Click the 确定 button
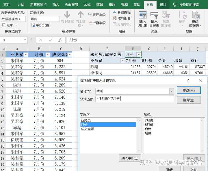Image resolution: width=208 pixels, height=171 pixels. [x=170, y=169]
